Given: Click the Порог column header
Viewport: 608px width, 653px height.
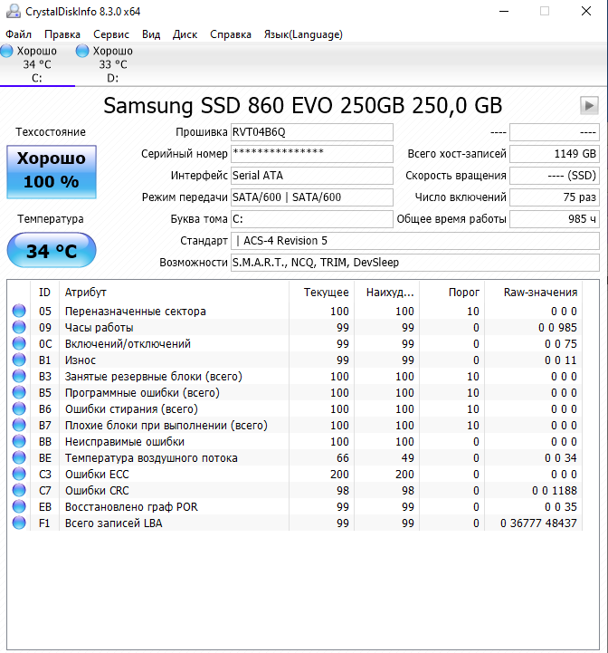Looking at the screenshot, I should [452, 292].
